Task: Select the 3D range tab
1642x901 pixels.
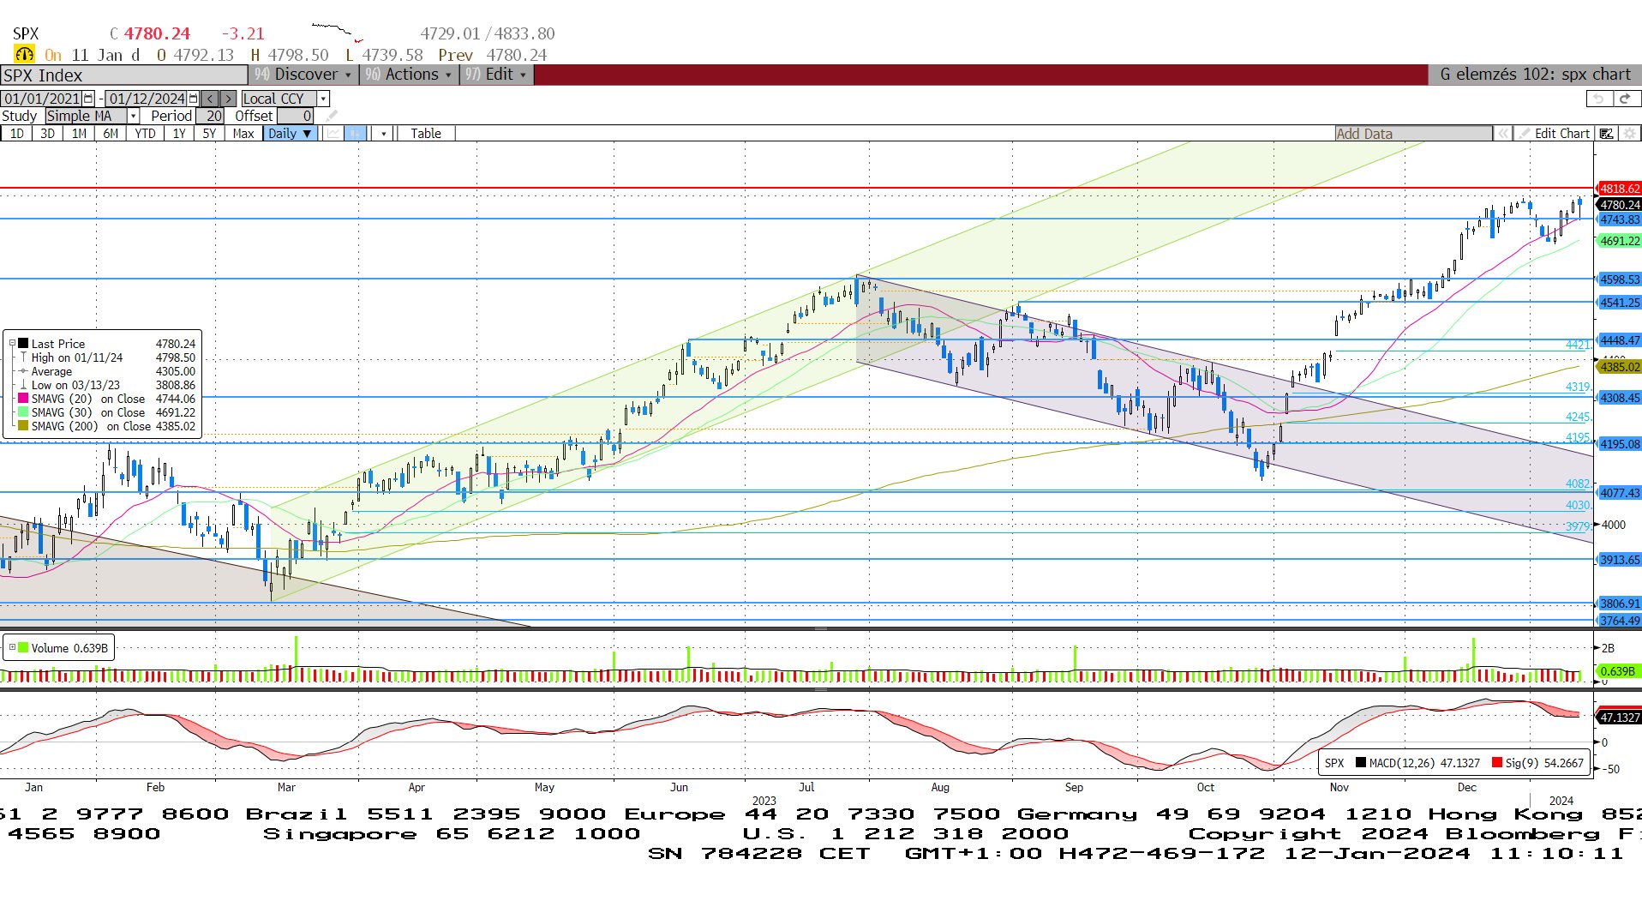Action: coord(48,133)
